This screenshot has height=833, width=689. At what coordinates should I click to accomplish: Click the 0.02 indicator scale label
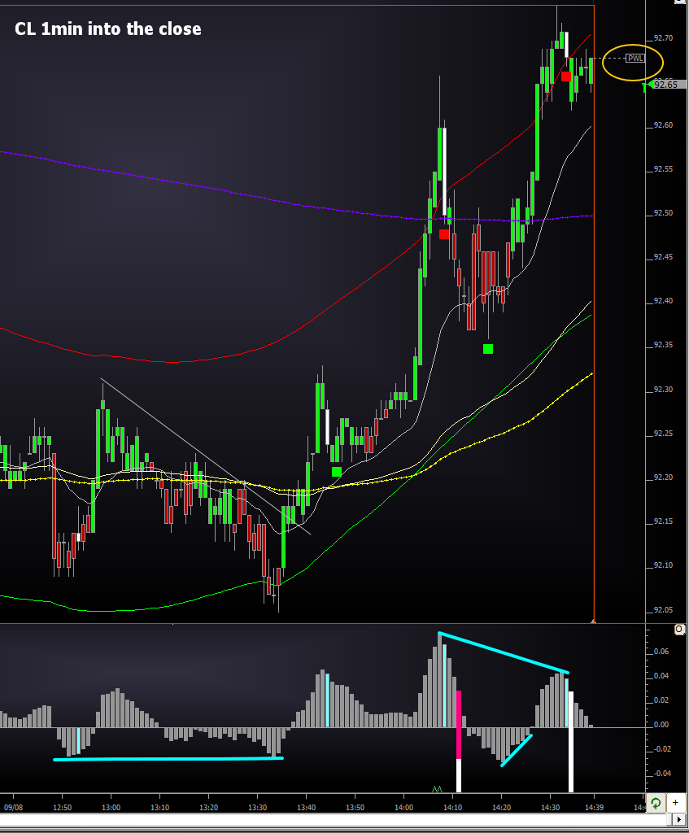coord(661,700)
